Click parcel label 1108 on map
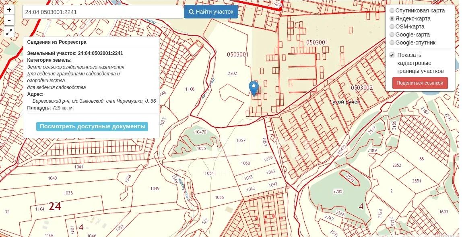Screen dimensions: 462x237 (190, 89)
